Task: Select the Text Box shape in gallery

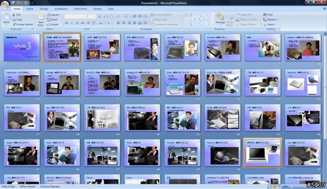Action: pos(186,15)
